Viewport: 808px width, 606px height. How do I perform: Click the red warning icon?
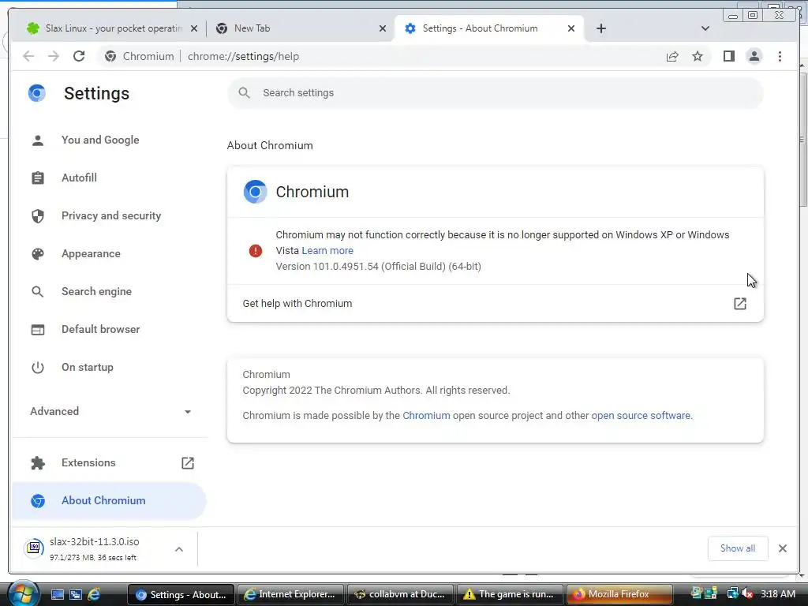point(255,251)
